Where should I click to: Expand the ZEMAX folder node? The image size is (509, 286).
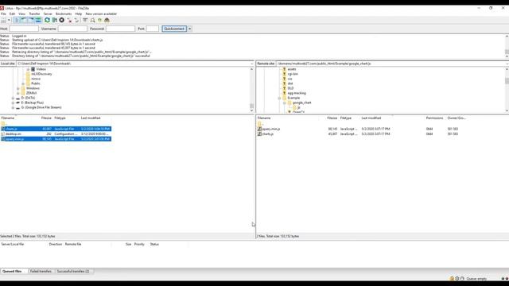(18, 93)
